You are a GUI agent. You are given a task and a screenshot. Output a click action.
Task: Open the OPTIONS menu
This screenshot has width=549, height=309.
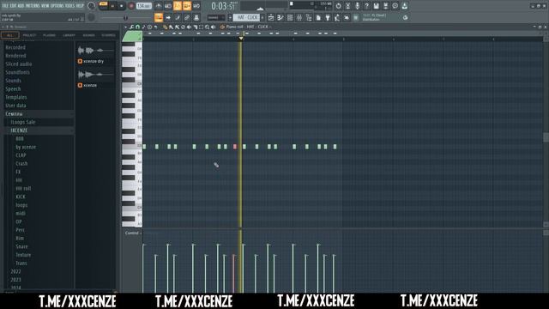tap(57, 6)
